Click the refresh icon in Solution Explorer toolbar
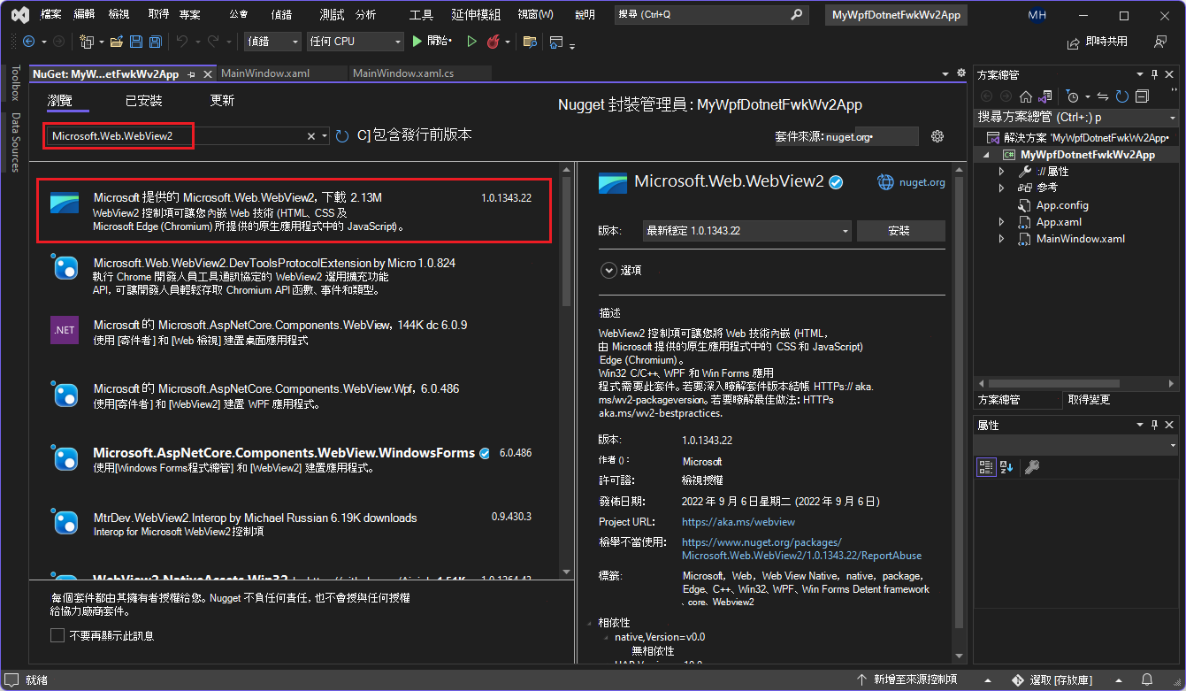The image size is (1186, 691). click(1121, 96)
